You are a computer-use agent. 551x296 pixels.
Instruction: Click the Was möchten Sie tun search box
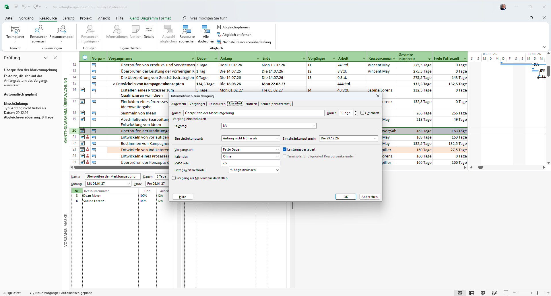(x=208, y=18)
